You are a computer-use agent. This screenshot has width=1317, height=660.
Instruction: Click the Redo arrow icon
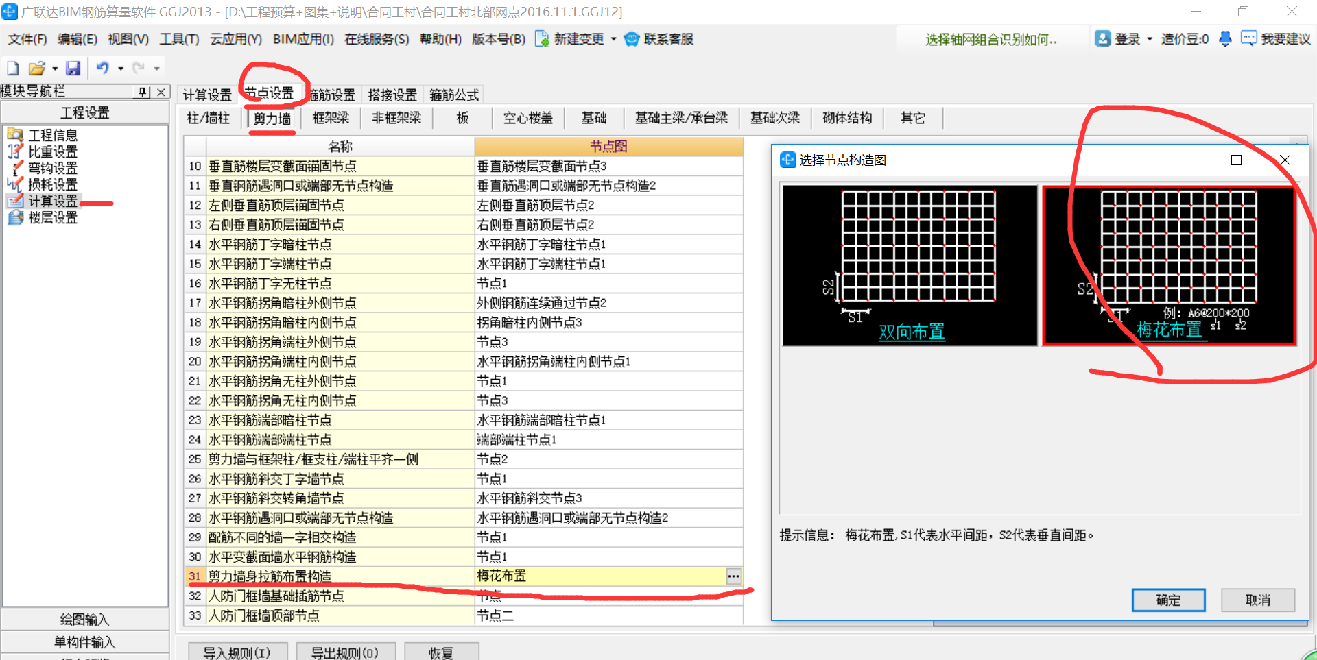[x=139, y=67]
